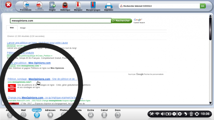Click scrollbar up arrow

point(210,16)
